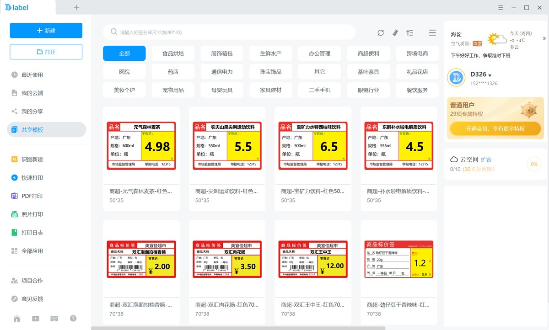Click the horizontal scrollbar at the bottom
Screen dimensions: 549x330
point(238,328)
